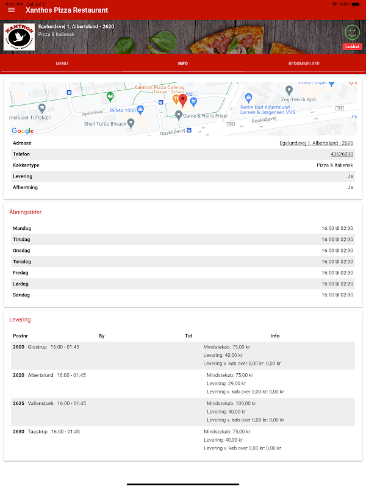366x488 pixels.
Task: Tap the green smiley rating icon
Action: point(353,32)
